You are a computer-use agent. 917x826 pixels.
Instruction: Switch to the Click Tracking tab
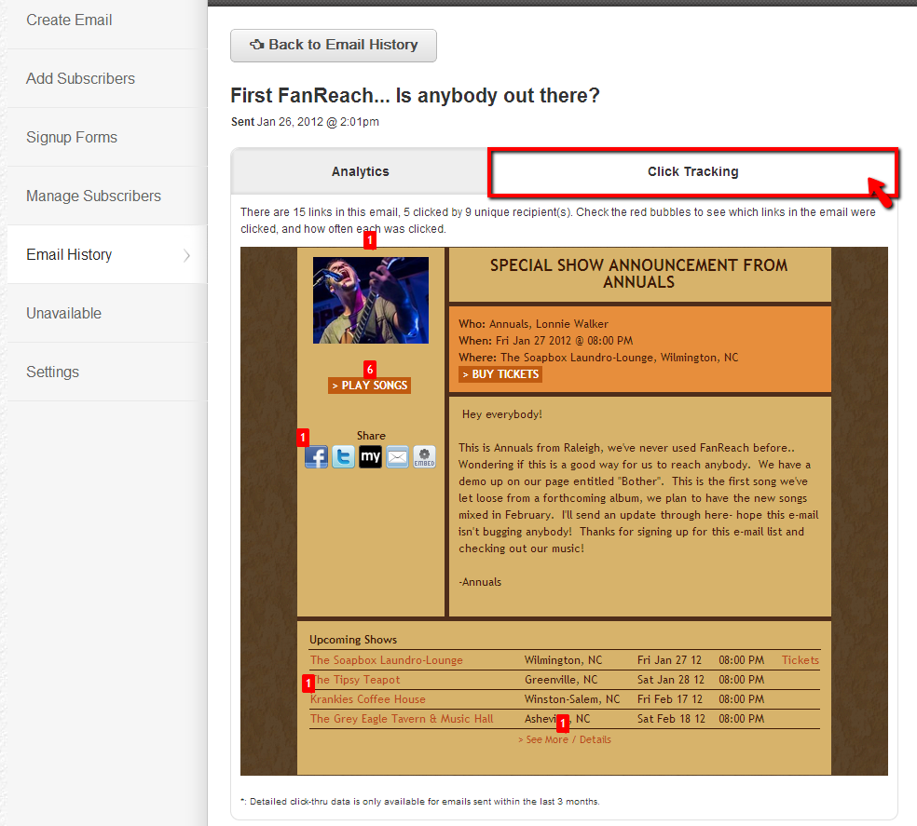pos(692,171)
